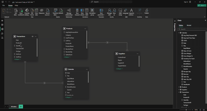Image resolution: width=207 pixels, height=111 pixels.
Task: Collapse the Calendar table card
Action: 69,97
